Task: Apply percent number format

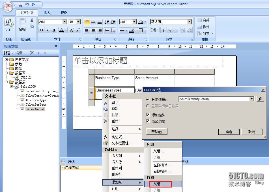Action: click(169, 30)
